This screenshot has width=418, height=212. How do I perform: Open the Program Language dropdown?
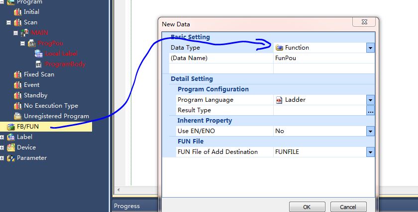[x=370, y=100]
